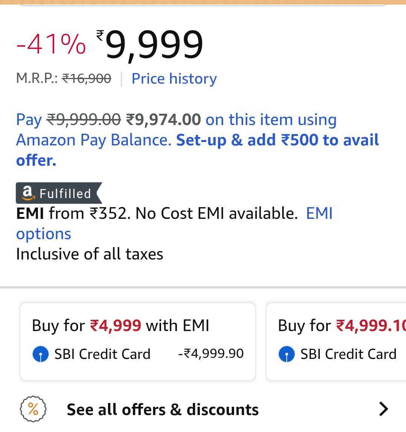Viewport: 406px width, 432px height.
Task: Tap the No Cost EMI available text
Action: pos(216,214)
